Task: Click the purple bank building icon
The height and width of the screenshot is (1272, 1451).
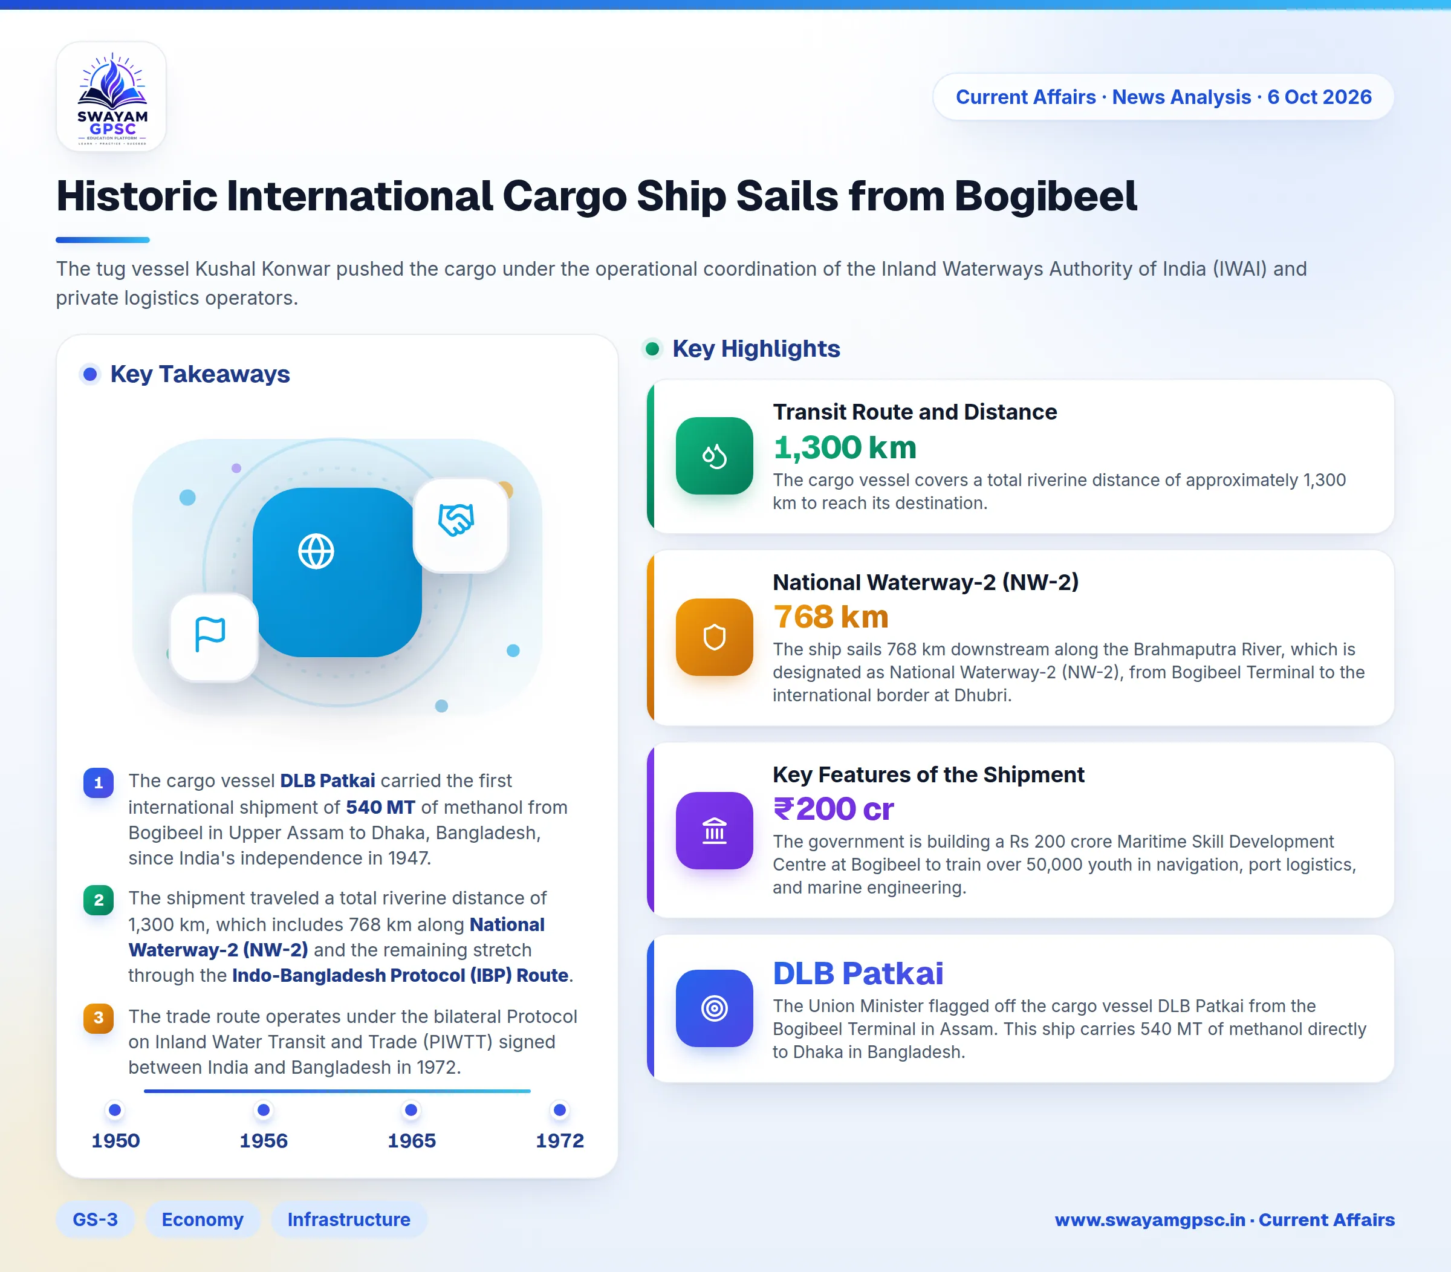Action: coord(714,831)
